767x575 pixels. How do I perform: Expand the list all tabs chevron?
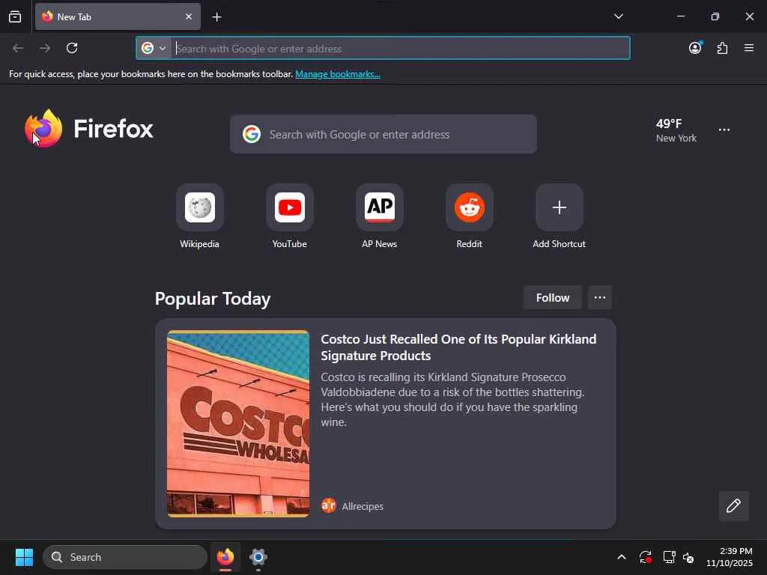click(618, 16)
